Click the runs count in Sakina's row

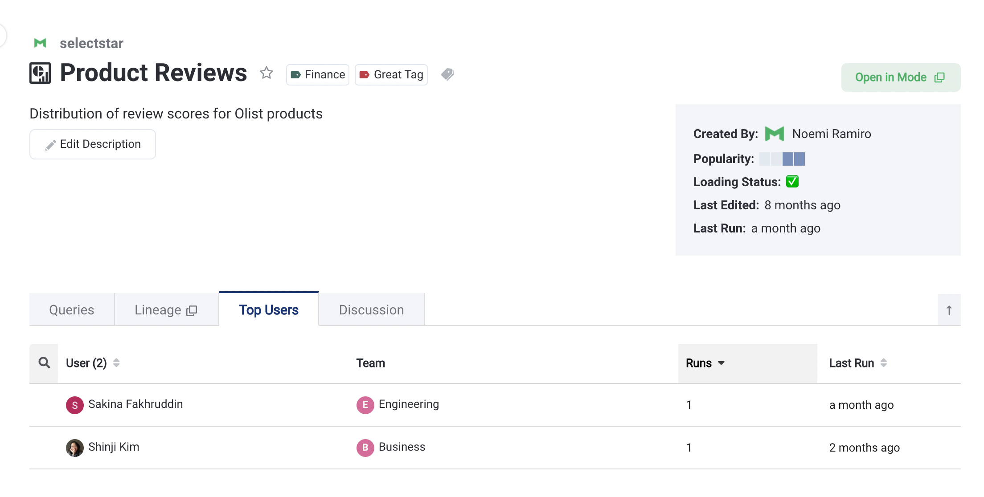point(689,405)
